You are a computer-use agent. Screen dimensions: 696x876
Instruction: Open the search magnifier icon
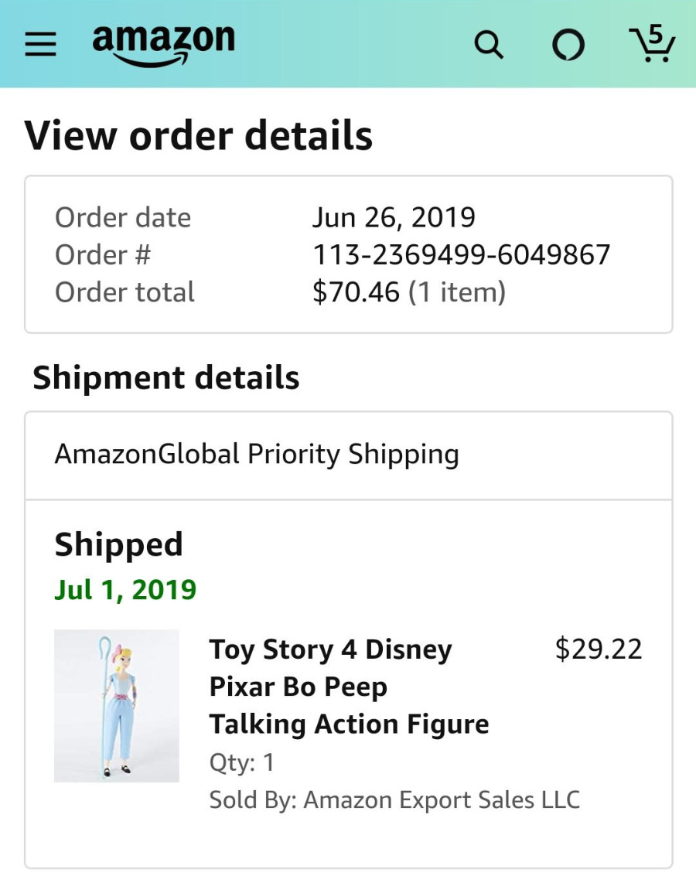[x=489, y=45]
